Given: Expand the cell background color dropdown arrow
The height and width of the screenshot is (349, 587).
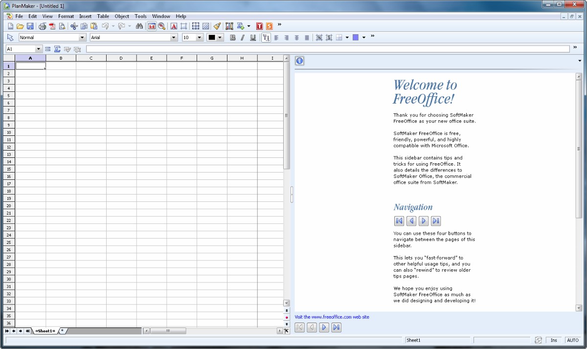Looking at the screenshot, I should tap(364, 38).
